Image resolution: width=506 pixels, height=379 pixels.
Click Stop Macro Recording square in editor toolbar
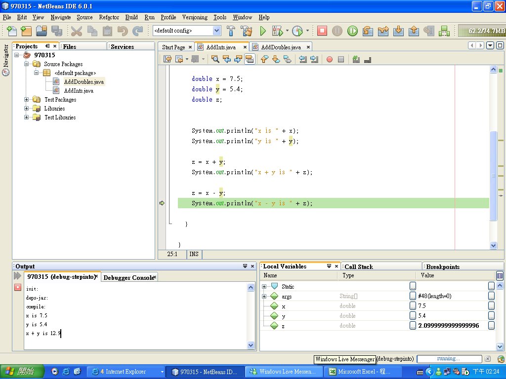point(341,59)
